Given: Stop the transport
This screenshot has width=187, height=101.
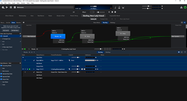Looking at the screenshot, I should tap(15, 7).
